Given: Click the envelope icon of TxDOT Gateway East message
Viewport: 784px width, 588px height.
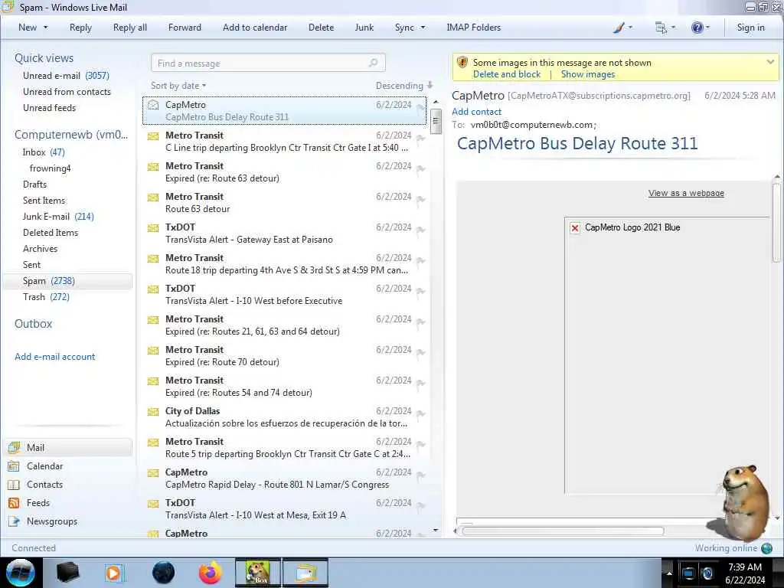Looking at the screenshot, I should tap(153, 228).
